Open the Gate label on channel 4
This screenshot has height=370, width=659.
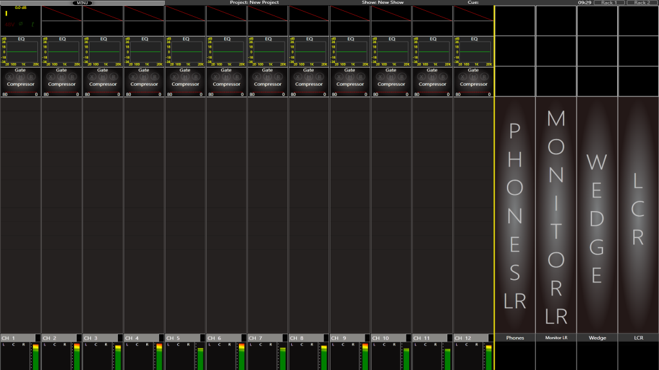(x=144, y=70)
